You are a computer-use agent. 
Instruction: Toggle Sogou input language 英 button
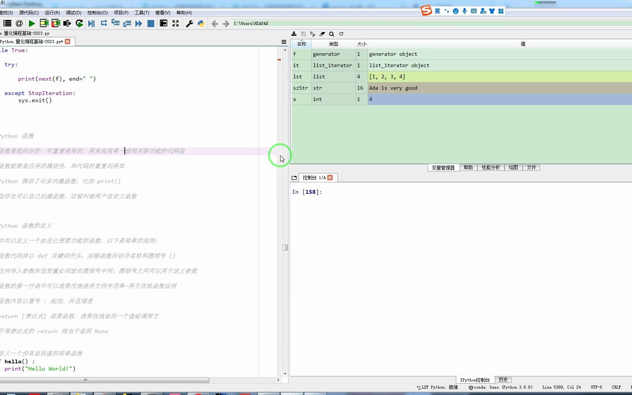(437, 11)
